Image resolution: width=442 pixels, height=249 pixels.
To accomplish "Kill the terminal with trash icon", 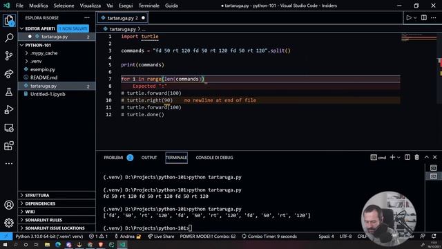I will click(417, 157).
